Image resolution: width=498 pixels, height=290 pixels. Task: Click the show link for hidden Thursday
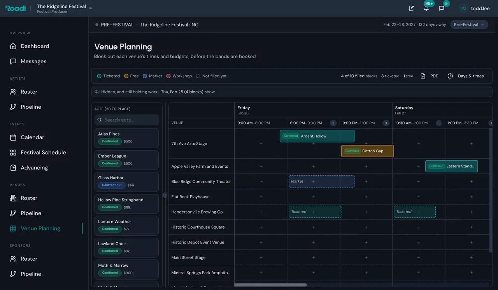(x=210, y=92)
